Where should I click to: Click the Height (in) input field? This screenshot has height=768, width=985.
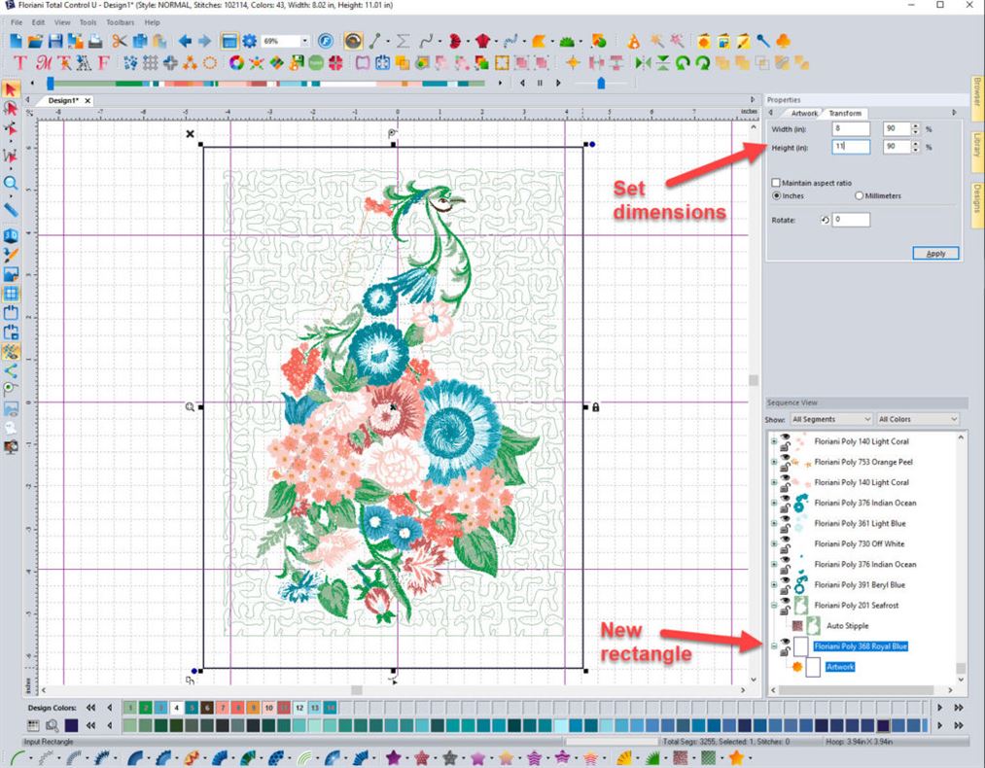coord(851,147)
